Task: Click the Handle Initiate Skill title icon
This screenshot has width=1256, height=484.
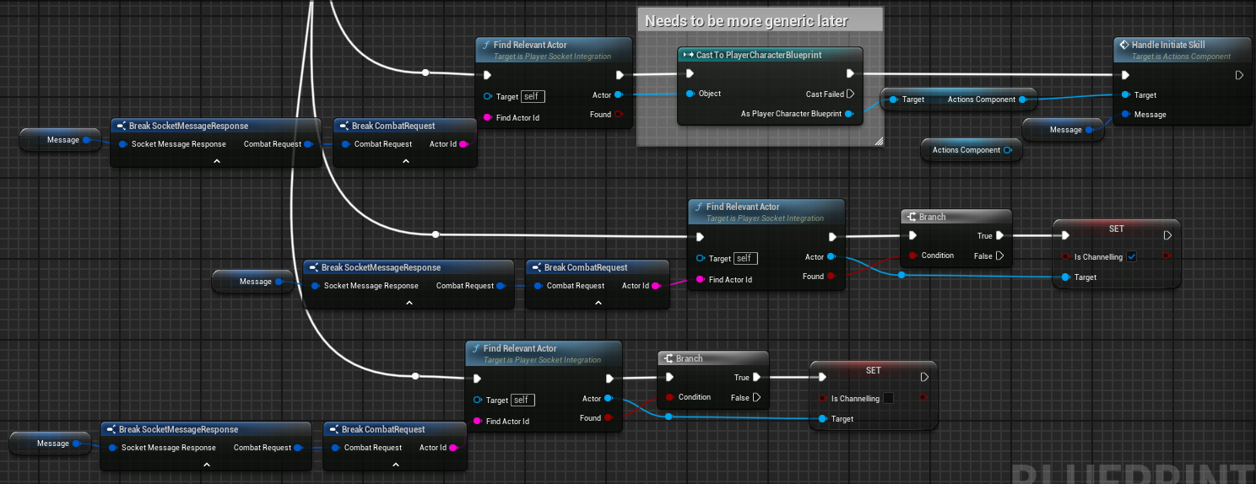Action: coord(1123,45)
